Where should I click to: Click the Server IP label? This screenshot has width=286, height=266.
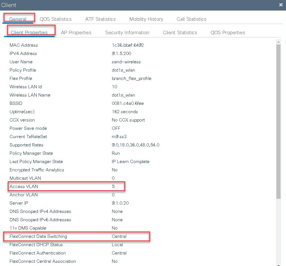(x=19, y=203)
